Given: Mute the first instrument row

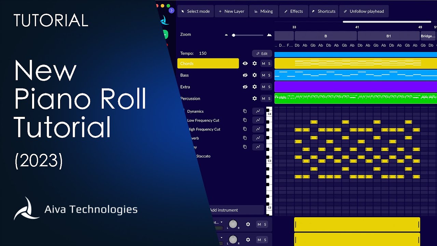Looking at the screenshot, I should [259, 224].
